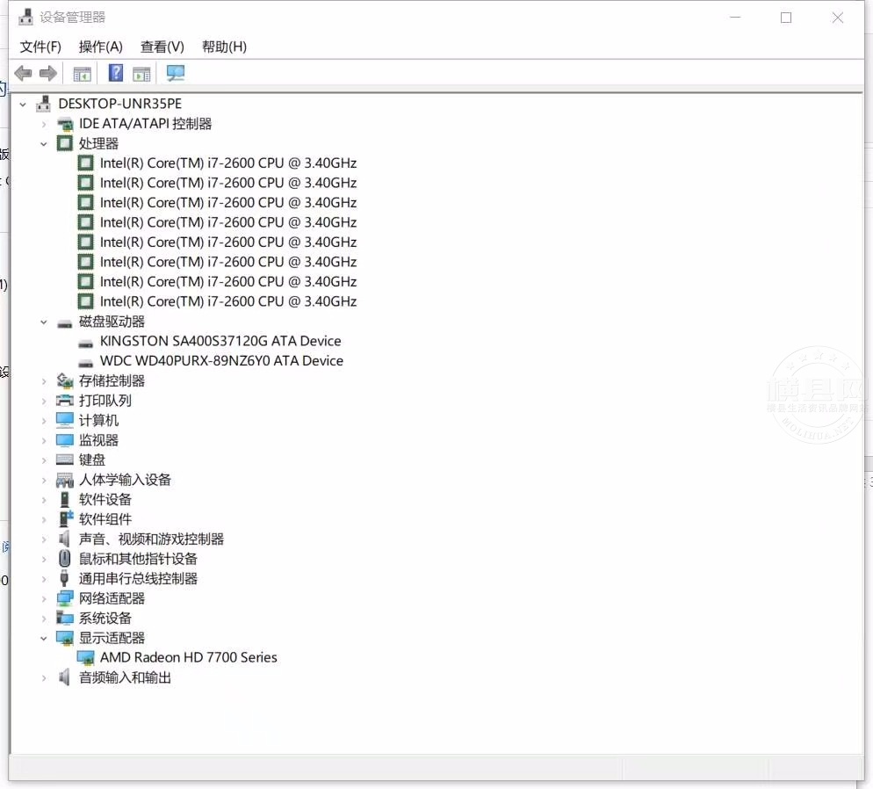The width and height of the screenshot is (873, 789).
Task: Collapse the 磁盘驱动器 node
Action: 43,322
